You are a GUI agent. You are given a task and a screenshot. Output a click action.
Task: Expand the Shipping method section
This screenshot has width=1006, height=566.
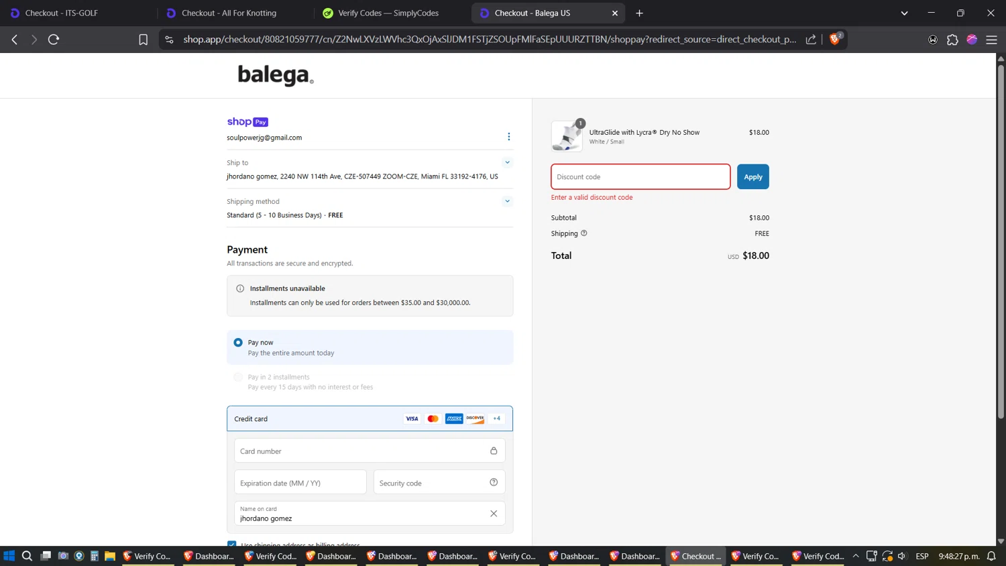[x=507, y=201]
